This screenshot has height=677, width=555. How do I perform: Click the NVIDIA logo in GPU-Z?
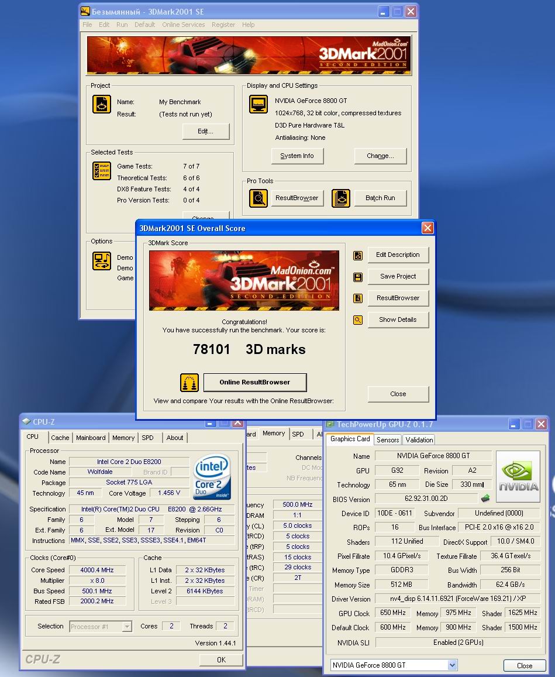click(518, 476)
